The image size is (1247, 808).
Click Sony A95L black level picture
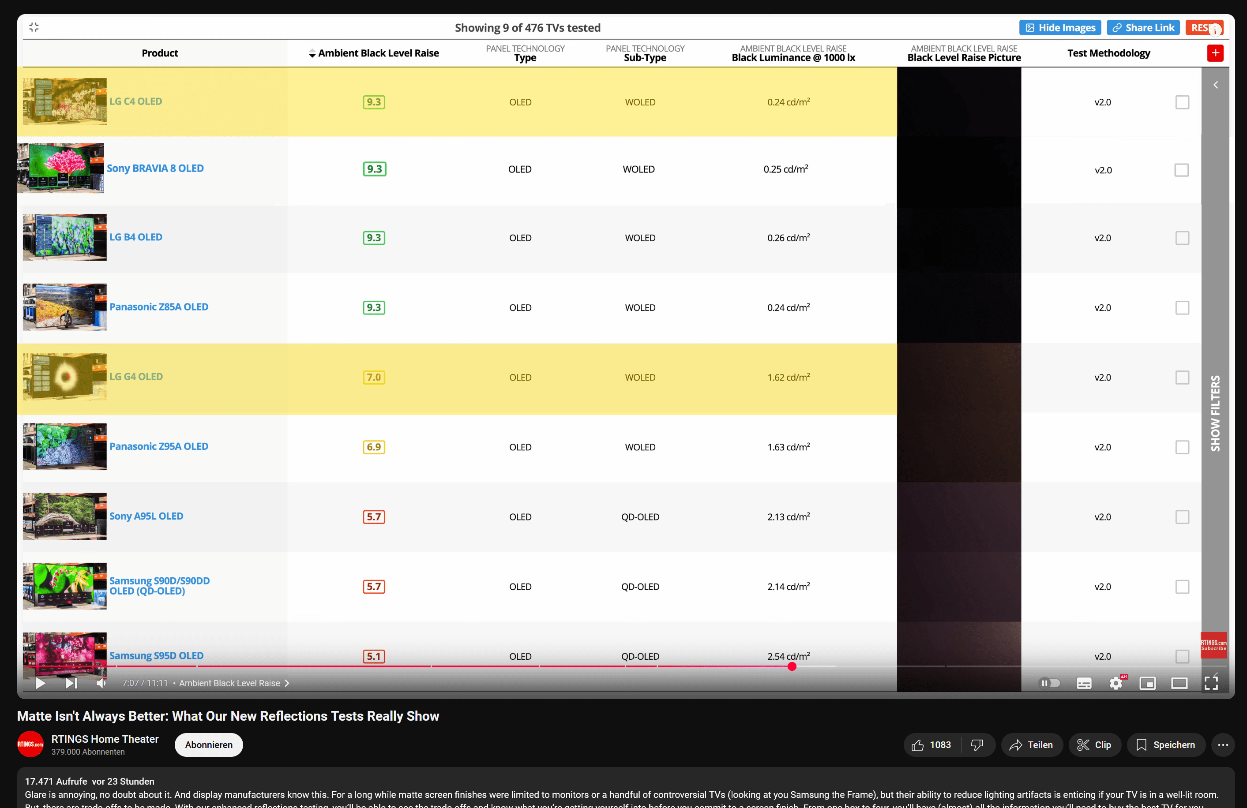pyautogui.click(x=959, y=517)
